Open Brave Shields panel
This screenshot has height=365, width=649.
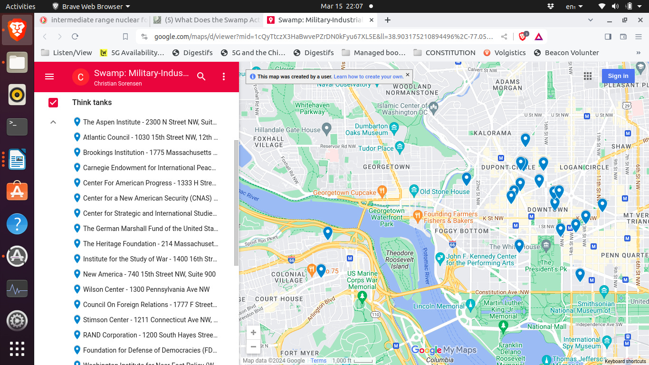coord(523,36)
